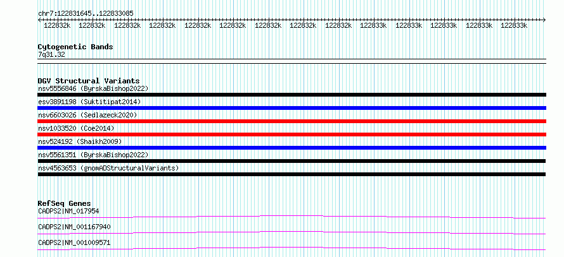Click the CADPS2|NM_001167940 gene label
This screenshot has width=564, height=257.
pyautogui.click(x=74, y=227)
